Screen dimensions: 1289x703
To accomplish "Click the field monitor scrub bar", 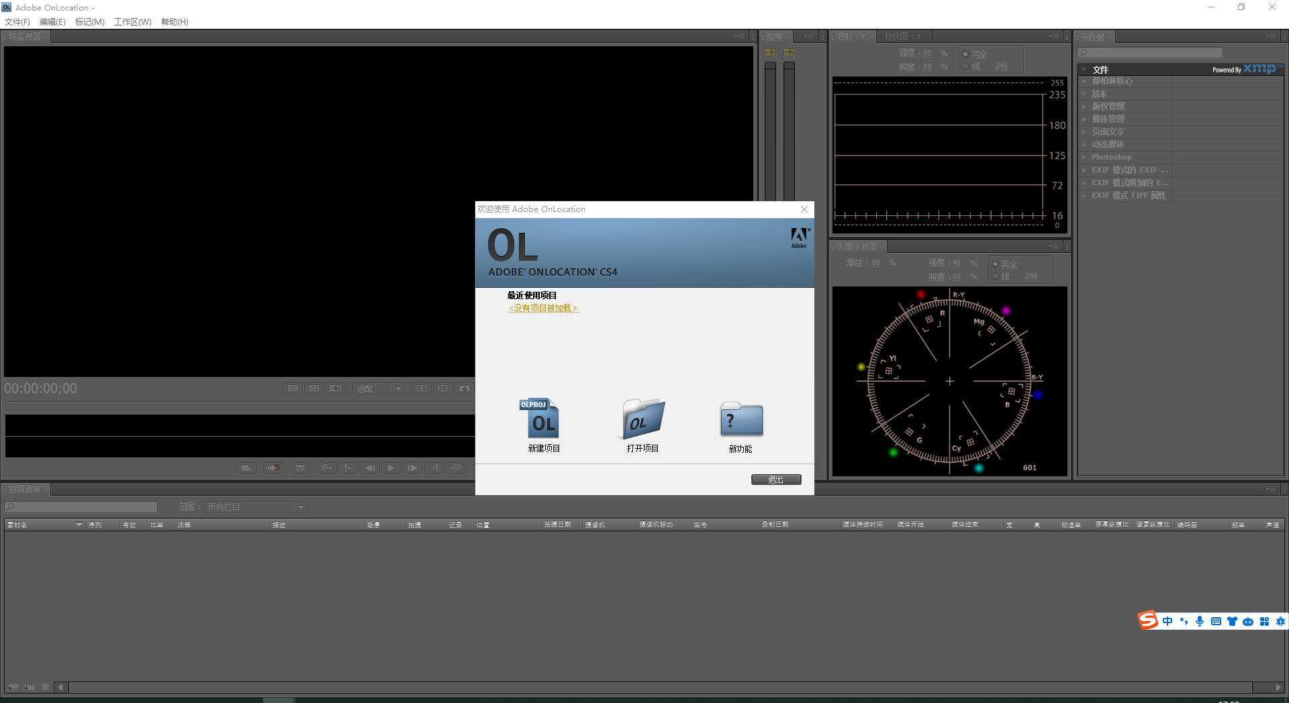I will point(240,407).
